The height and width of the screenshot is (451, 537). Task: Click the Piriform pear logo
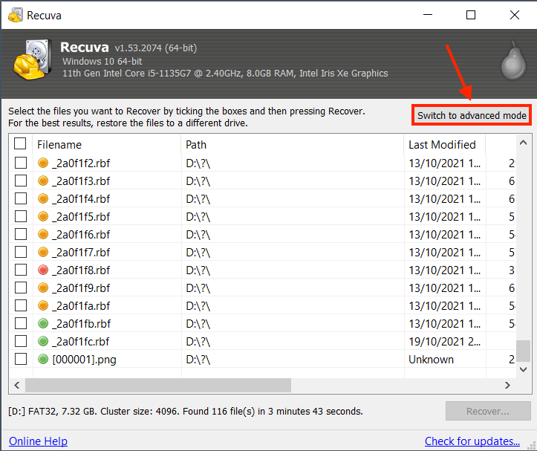point(513,61)
